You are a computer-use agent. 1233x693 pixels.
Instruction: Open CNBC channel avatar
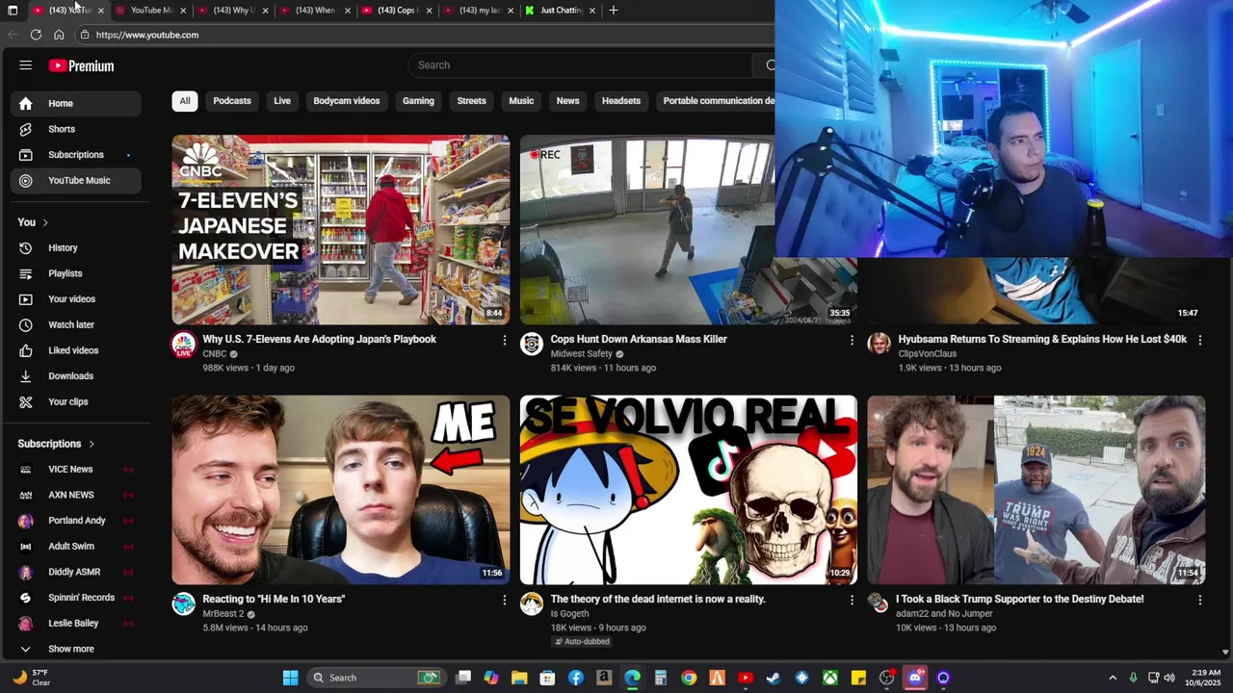(183, 345)
